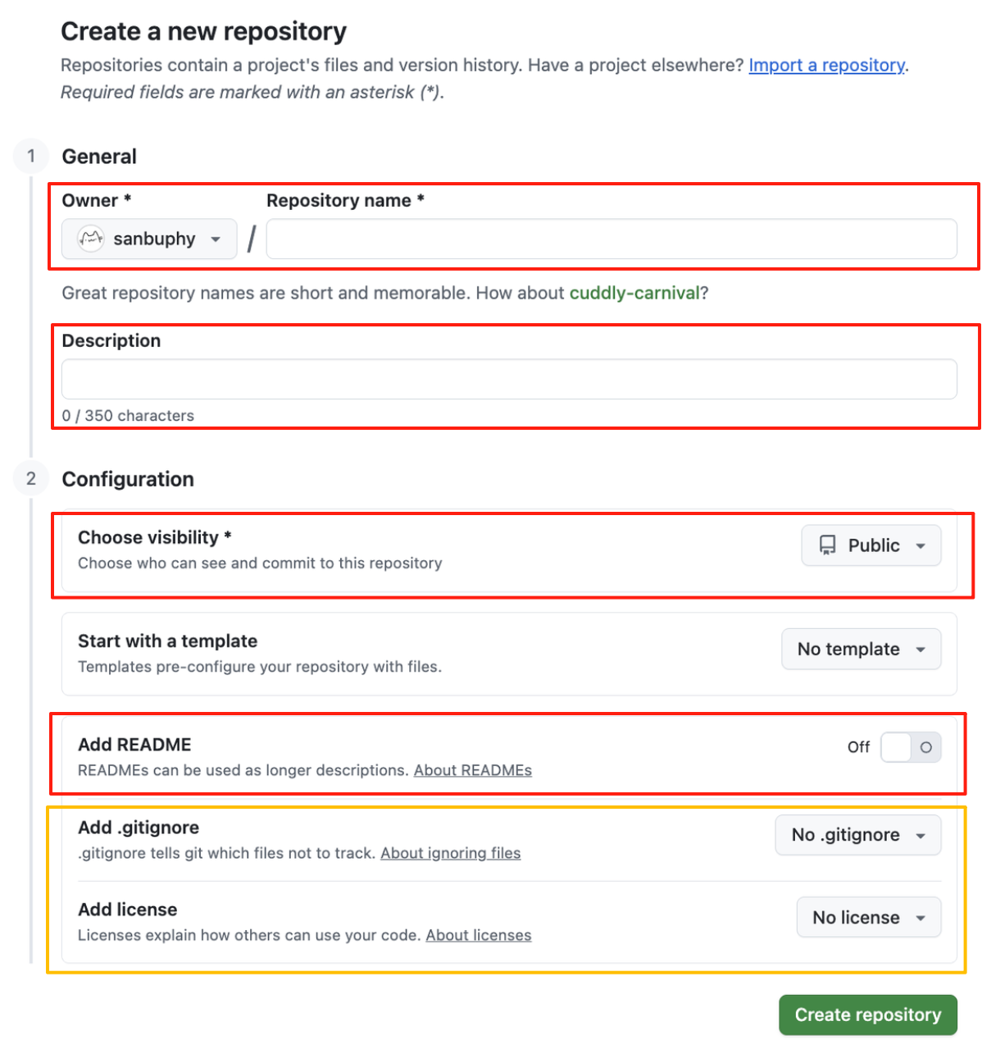Image resolution: width=982 pixels, height=1063 pixels.
Task: Follow the Import a repository link
Action: pyautogui.click(x=826, y=65)
